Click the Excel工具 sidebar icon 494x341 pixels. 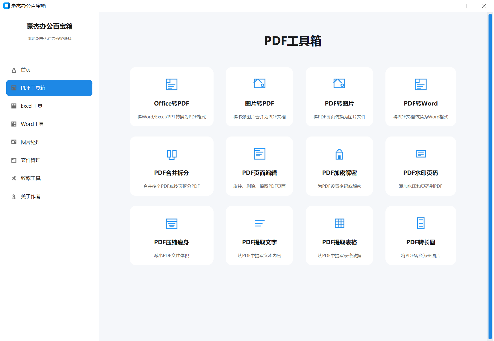[14, 106]
